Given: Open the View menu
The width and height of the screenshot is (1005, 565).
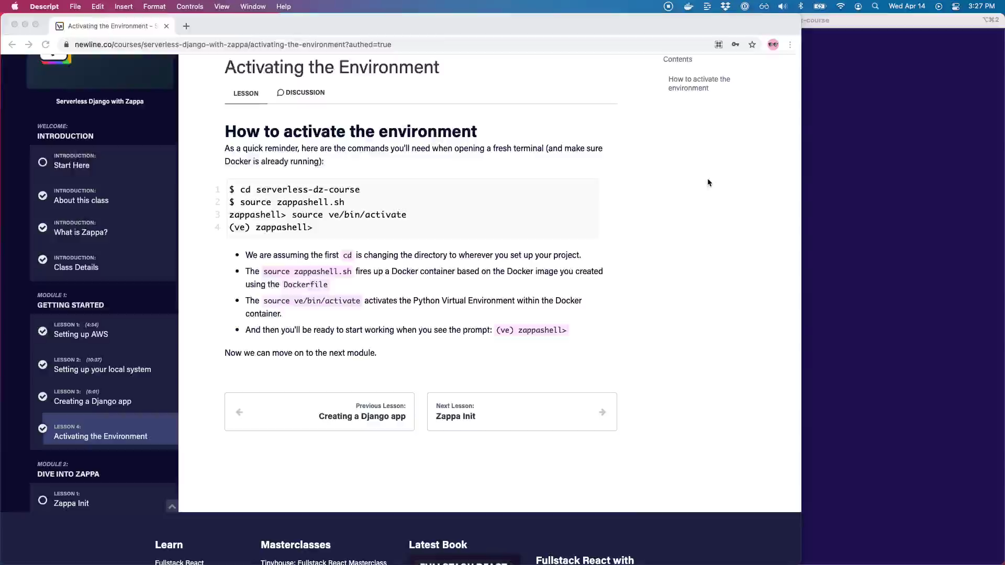Looking at the screenshot, I should (221, 6).
